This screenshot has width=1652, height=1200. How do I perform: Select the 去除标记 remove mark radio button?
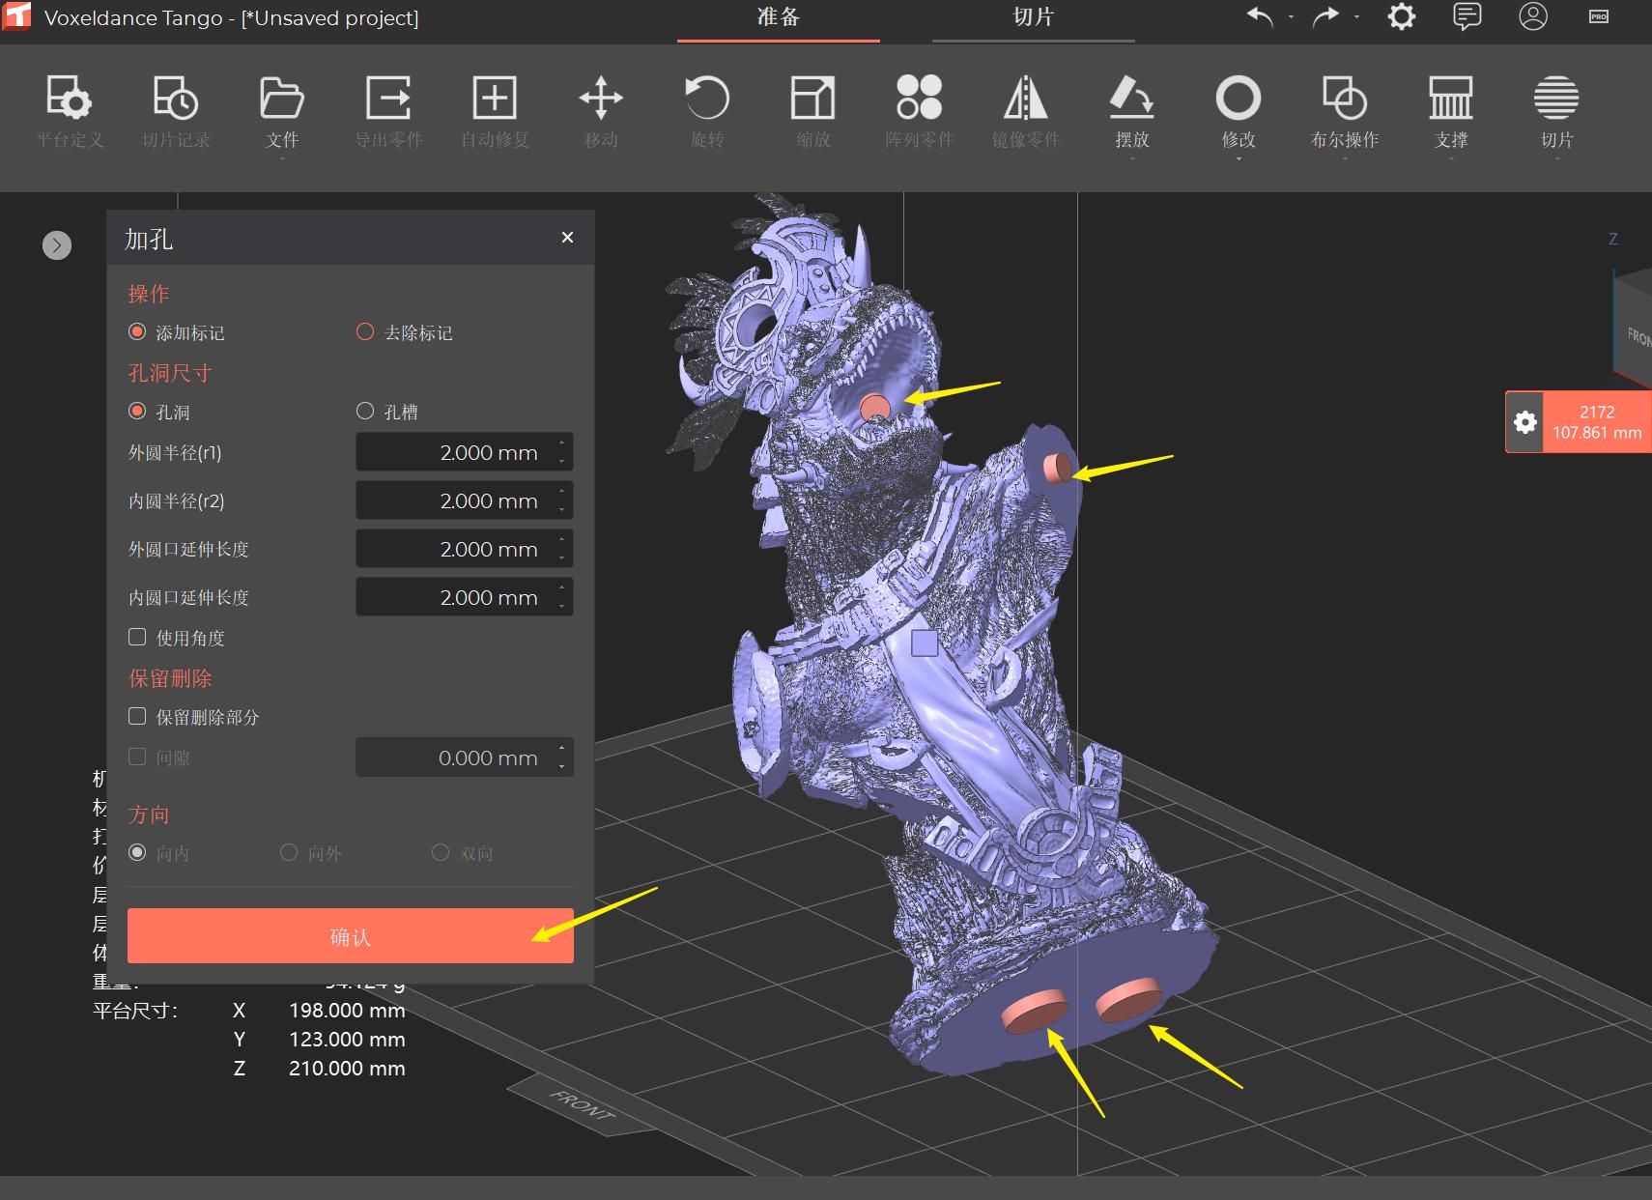pyautogui.click(x=365, y=331)
